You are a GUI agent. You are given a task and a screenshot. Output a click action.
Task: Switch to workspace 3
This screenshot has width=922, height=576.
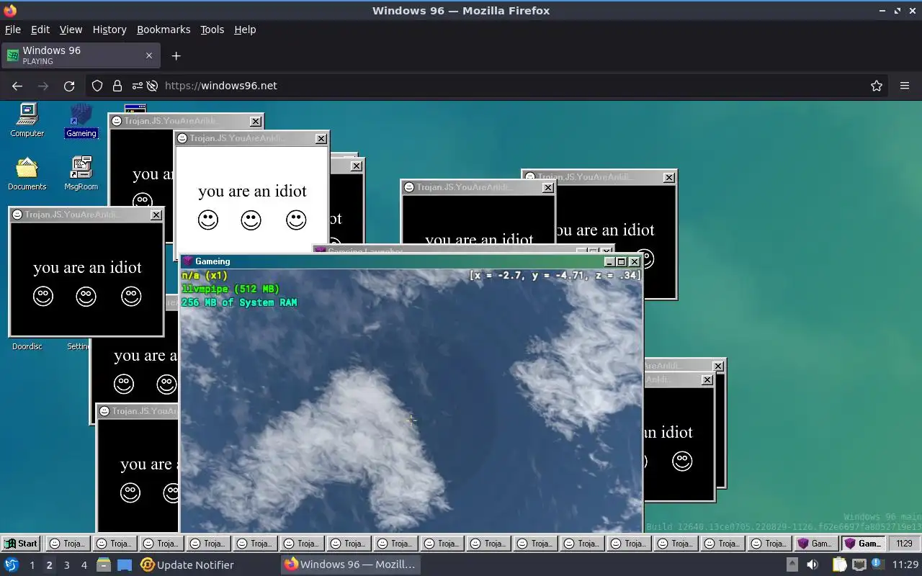(x=66, y=565)
